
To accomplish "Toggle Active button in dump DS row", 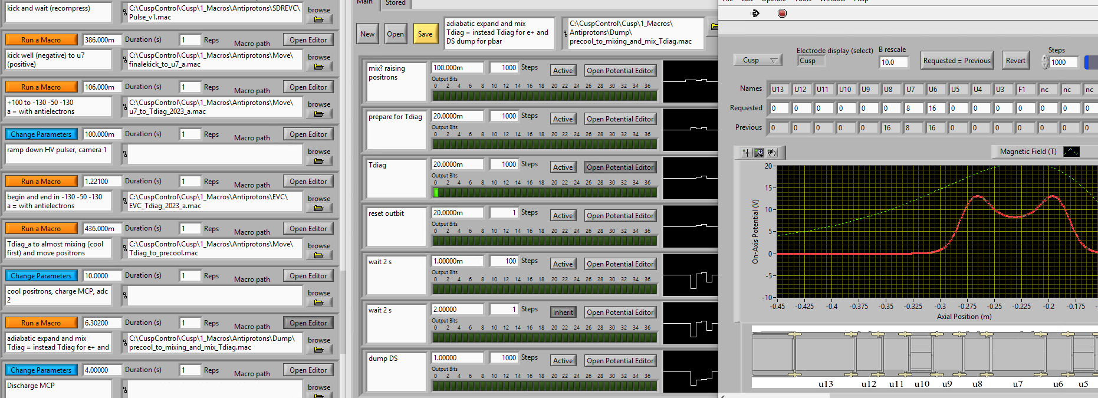I will point(563,360).
